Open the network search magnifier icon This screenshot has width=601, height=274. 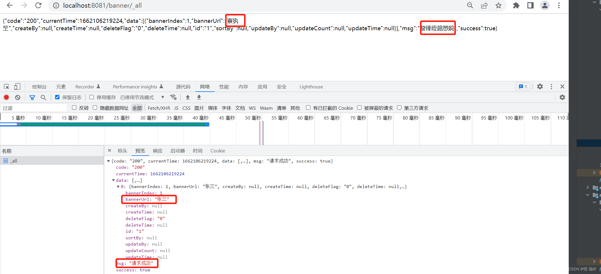pyautogui.click(x=43, y=97)
